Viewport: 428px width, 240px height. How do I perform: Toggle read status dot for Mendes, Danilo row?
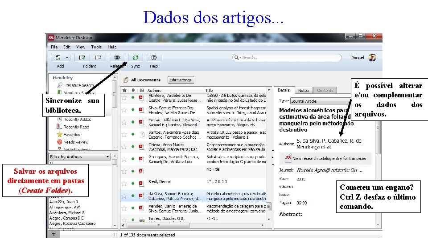[x=133, y=208]
